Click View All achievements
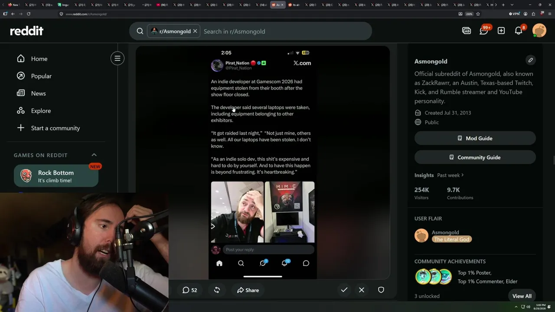555x312 pixels. [x=522, y=296]
